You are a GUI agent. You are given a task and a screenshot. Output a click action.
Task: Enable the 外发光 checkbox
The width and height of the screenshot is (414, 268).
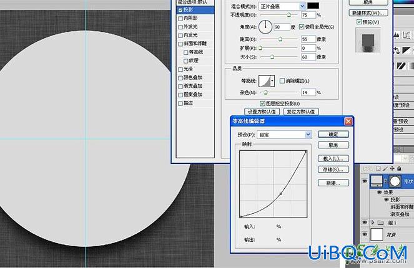(180, 27)
